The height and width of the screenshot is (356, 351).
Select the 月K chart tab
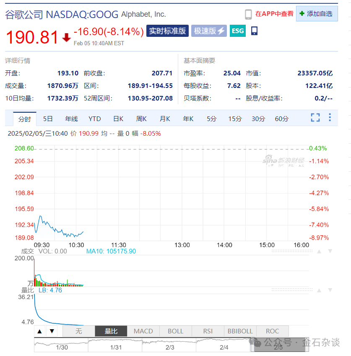(165, 119)
